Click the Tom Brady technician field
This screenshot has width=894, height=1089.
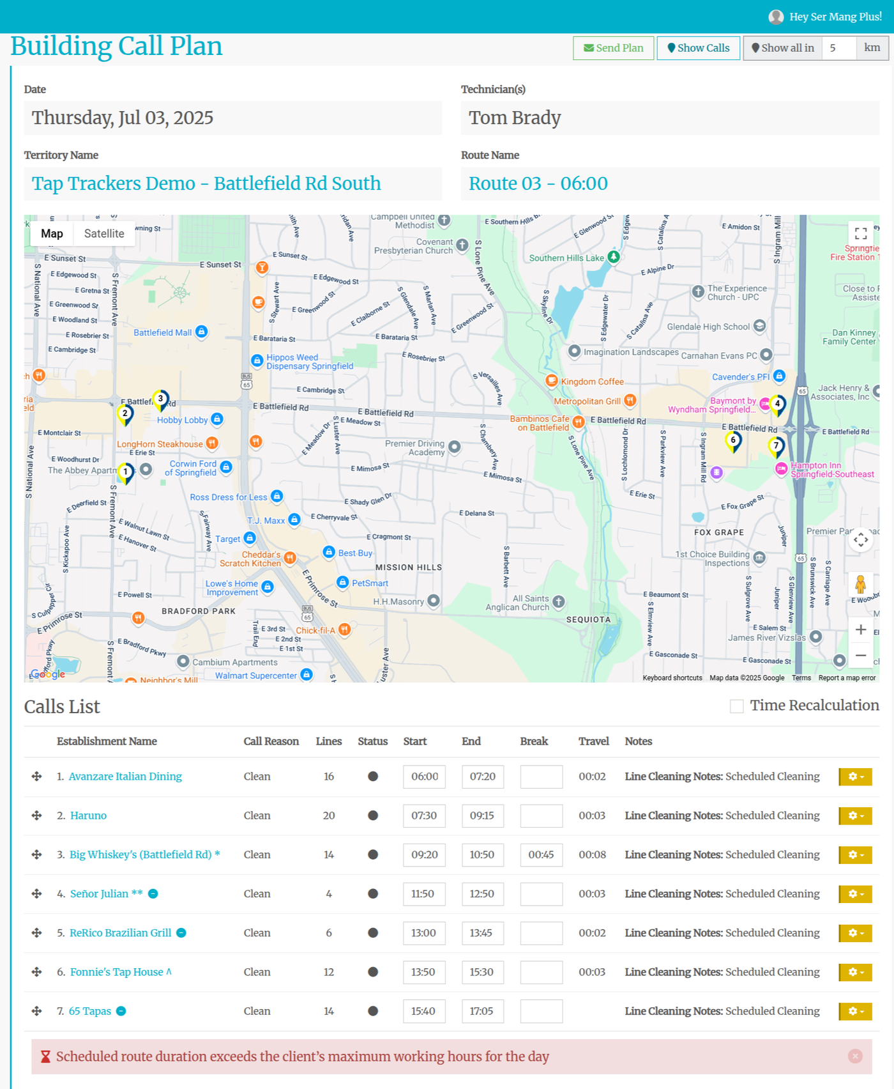[670, 118]
